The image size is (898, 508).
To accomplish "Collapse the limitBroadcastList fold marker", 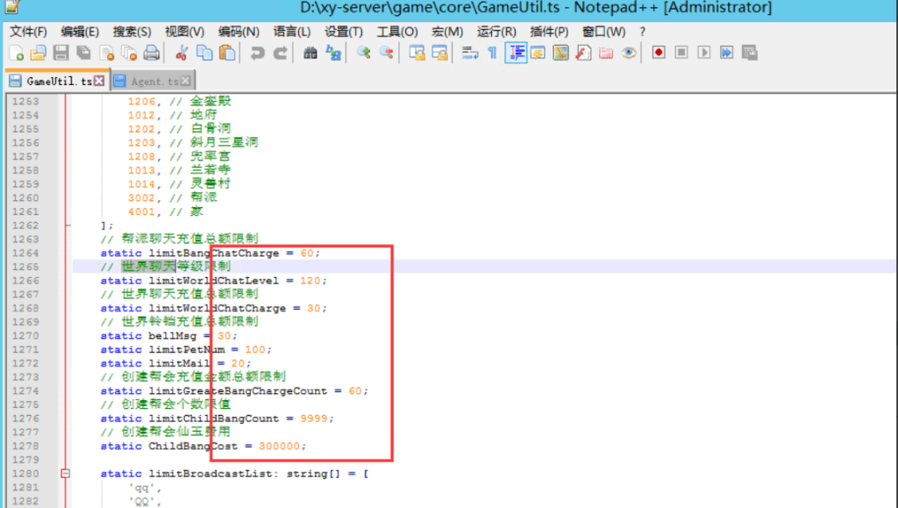I will coord(65,474).
